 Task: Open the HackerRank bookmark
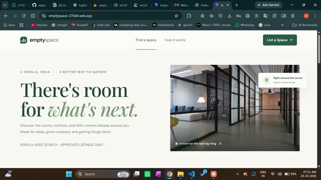point(163,25)
